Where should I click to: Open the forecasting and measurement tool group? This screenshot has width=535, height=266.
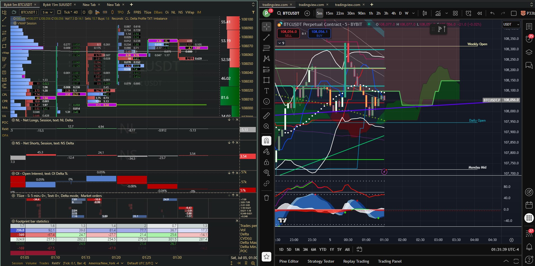pos(267,69)
